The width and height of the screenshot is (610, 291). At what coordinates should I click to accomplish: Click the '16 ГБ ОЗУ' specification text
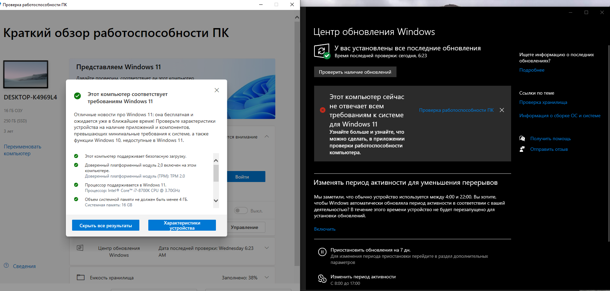[x=13, y=110]
